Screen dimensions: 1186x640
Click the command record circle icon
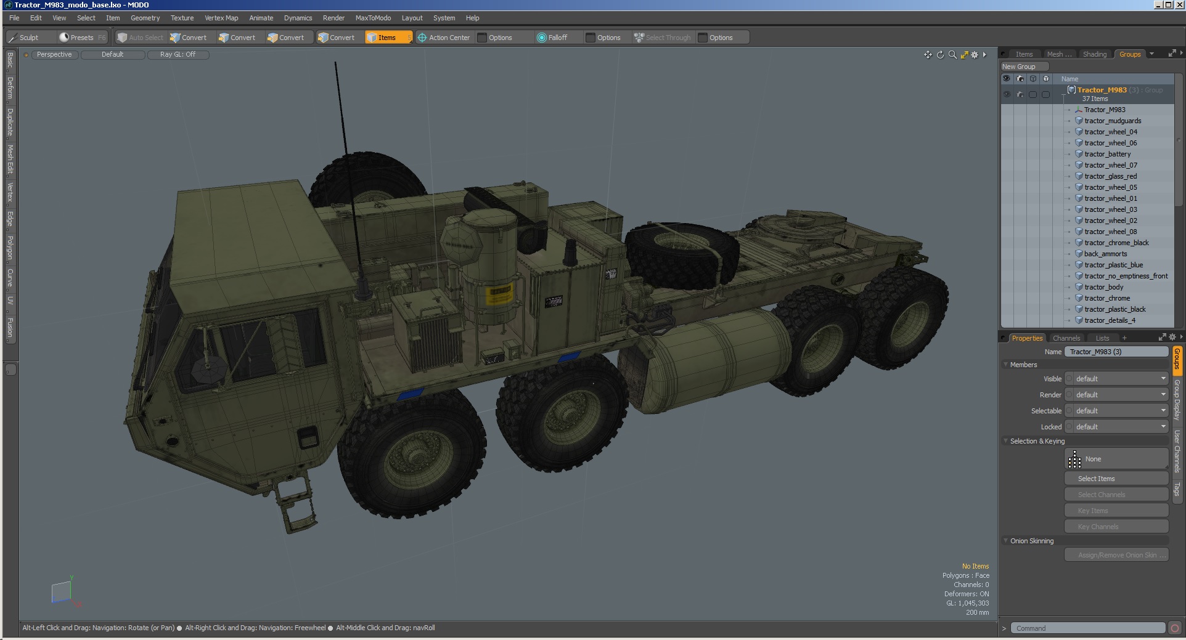(x=1175, y=628)
